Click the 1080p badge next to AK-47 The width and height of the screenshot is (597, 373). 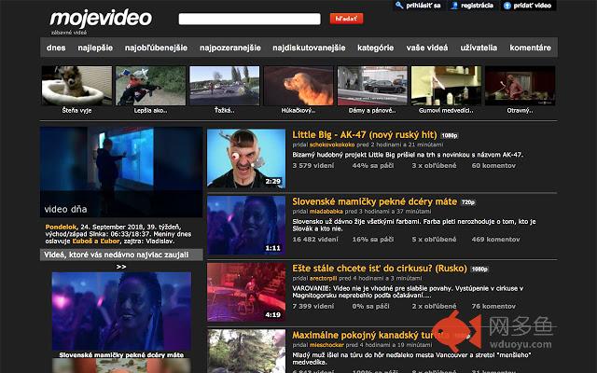[450, 135]
